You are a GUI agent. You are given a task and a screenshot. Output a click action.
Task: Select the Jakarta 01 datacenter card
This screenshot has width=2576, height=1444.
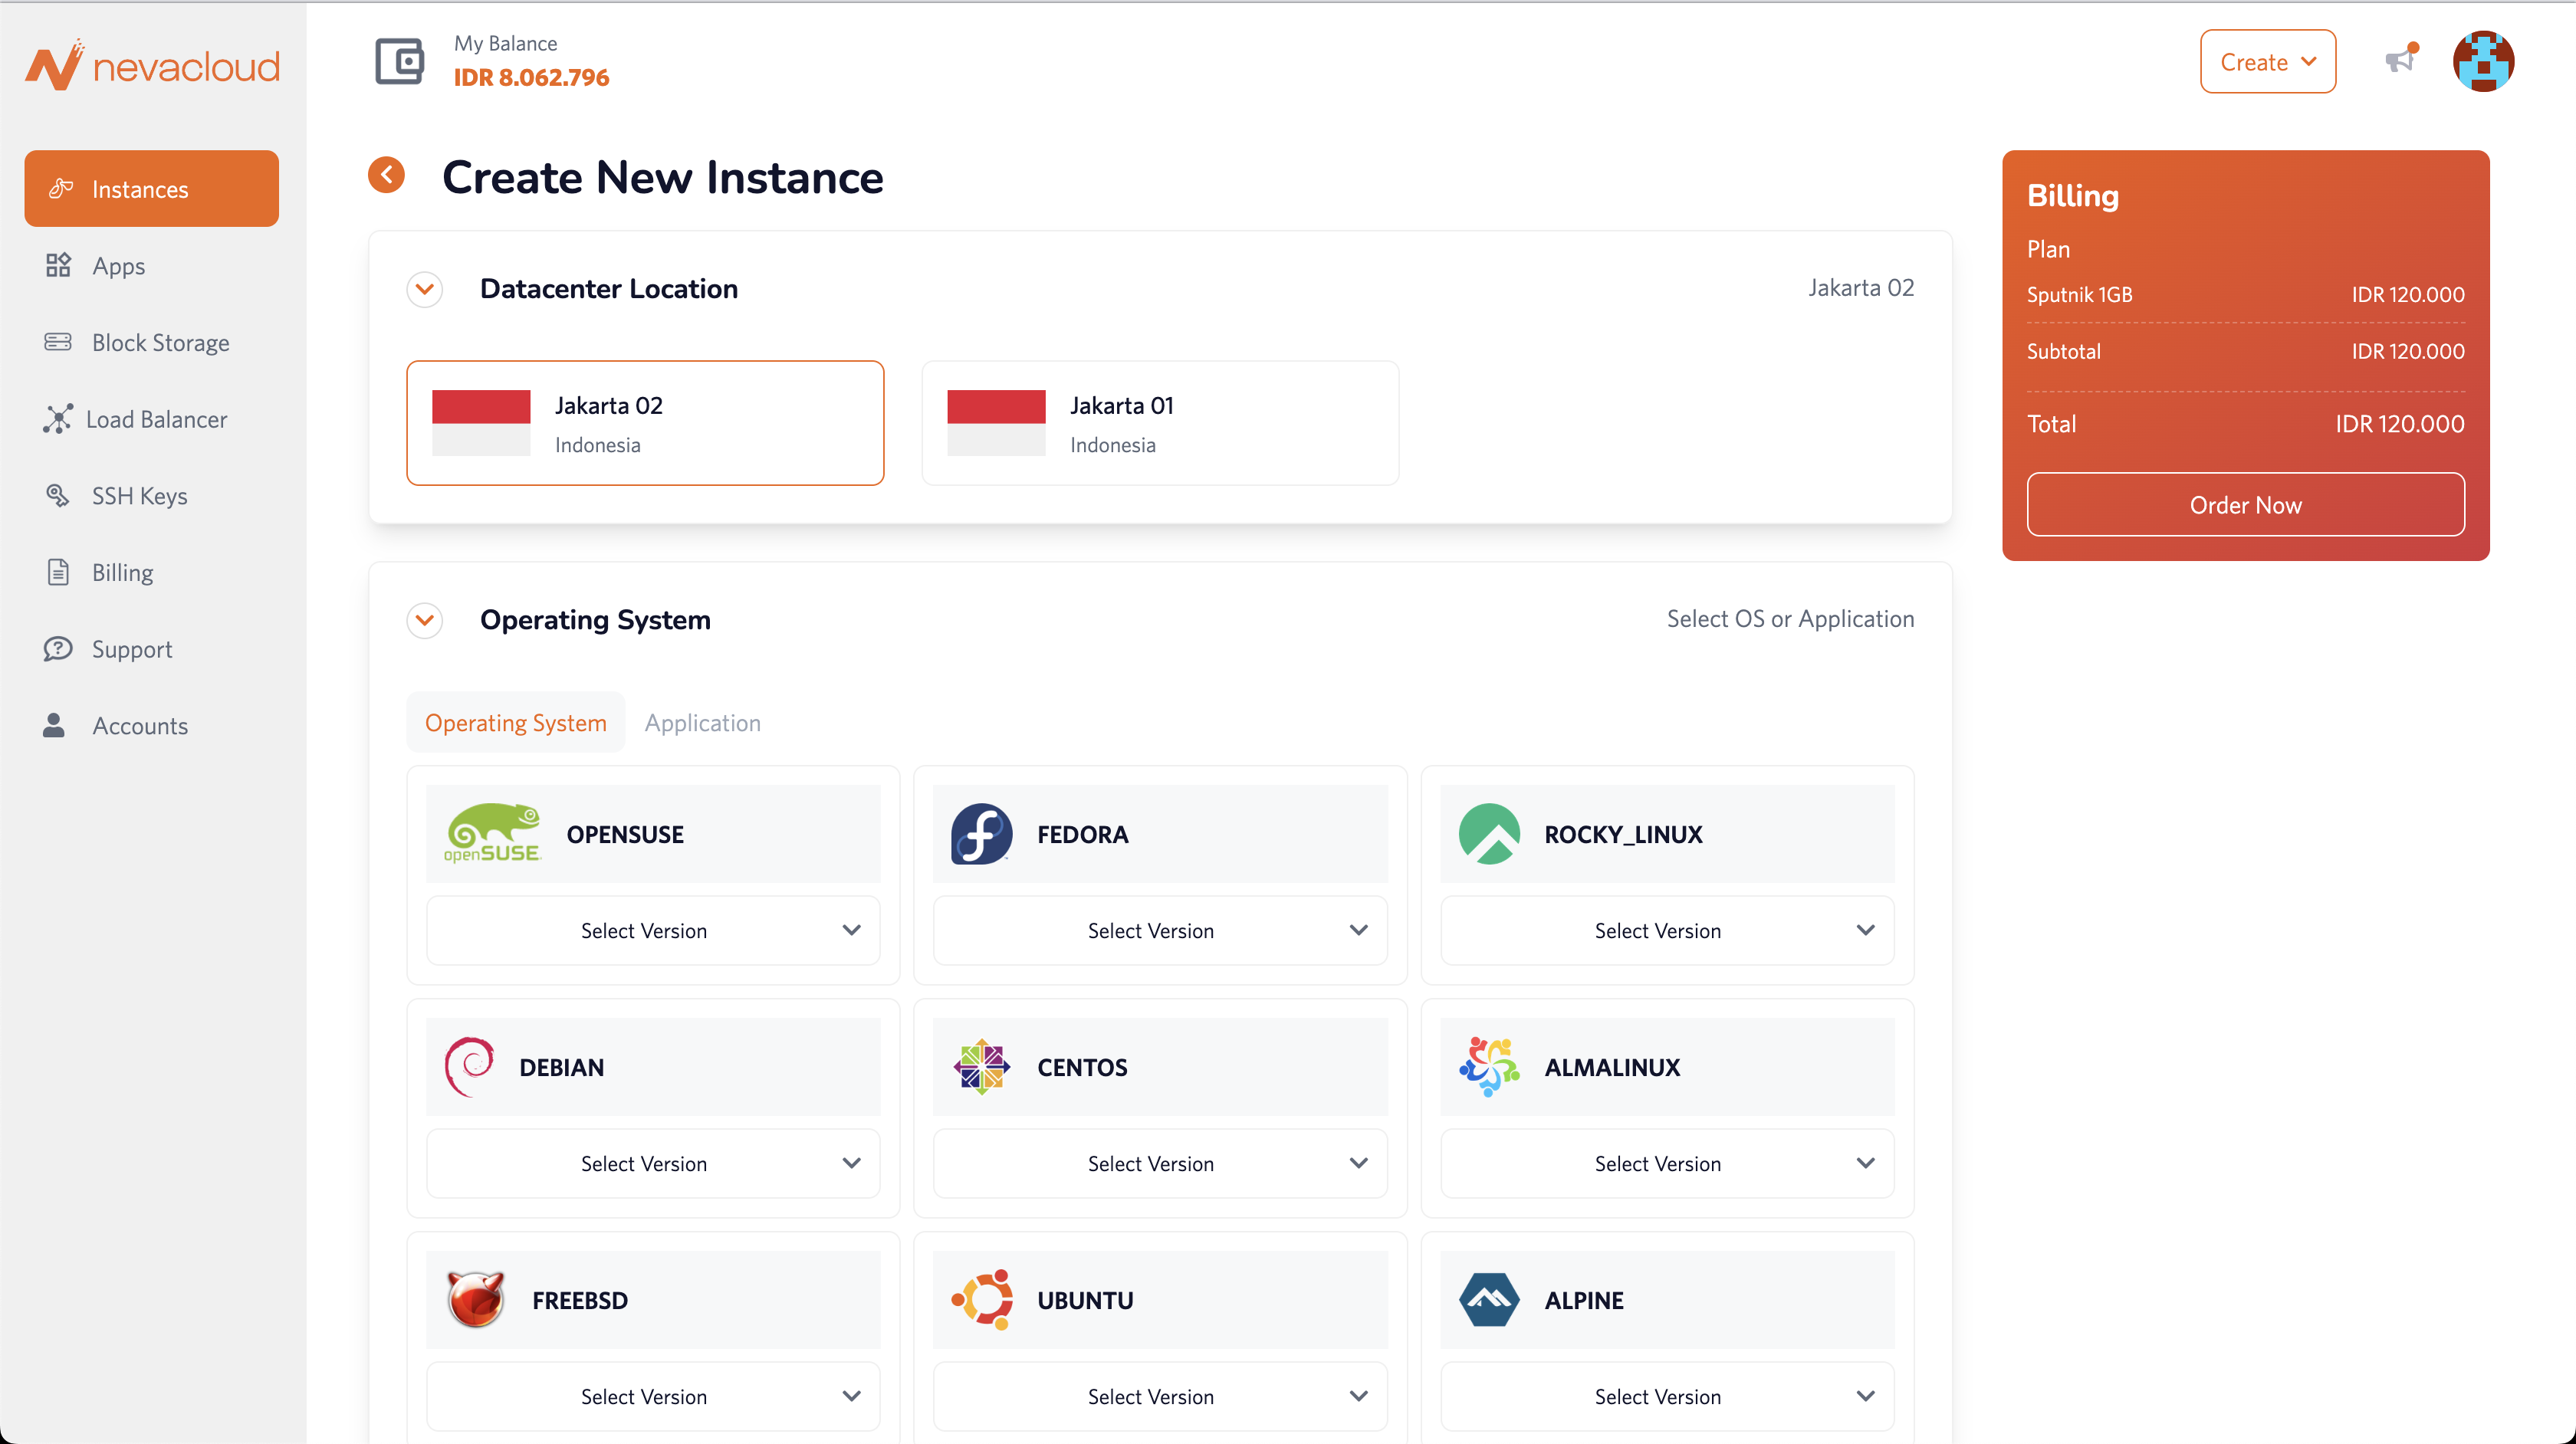click(x=1160, y=423)
